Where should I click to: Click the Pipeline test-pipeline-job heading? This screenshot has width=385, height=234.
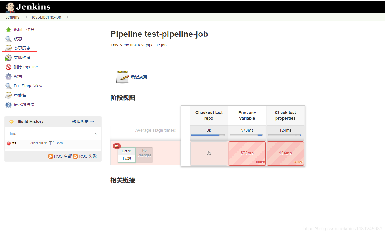coord(159,34)
